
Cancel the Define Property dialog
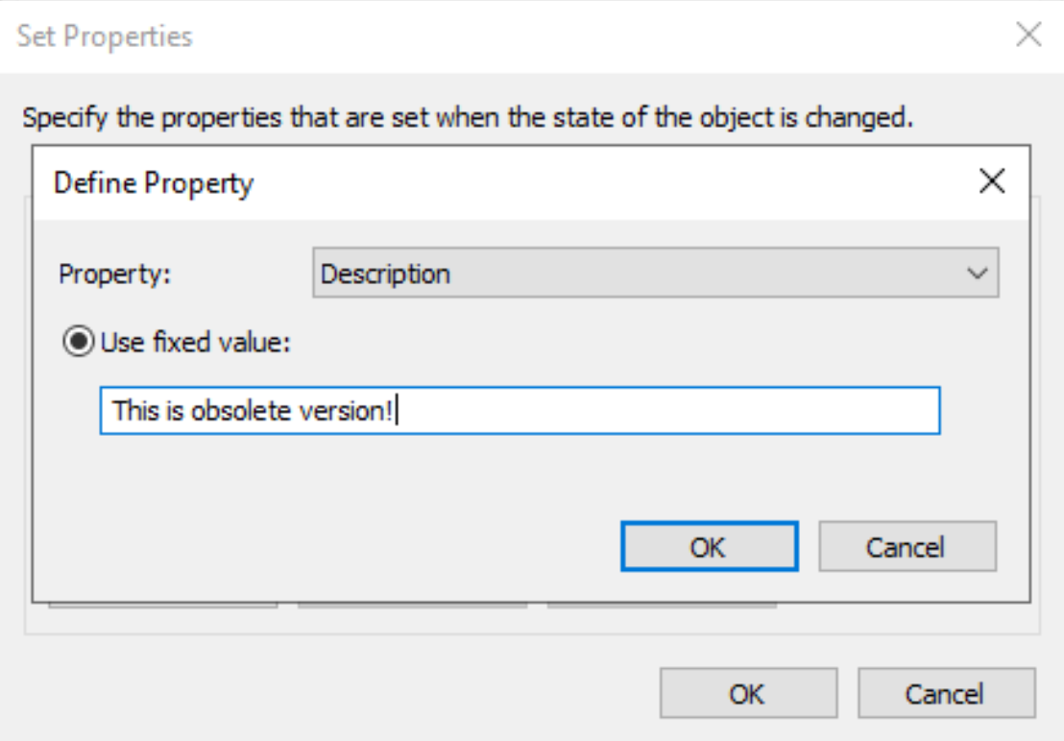(907, 546)
